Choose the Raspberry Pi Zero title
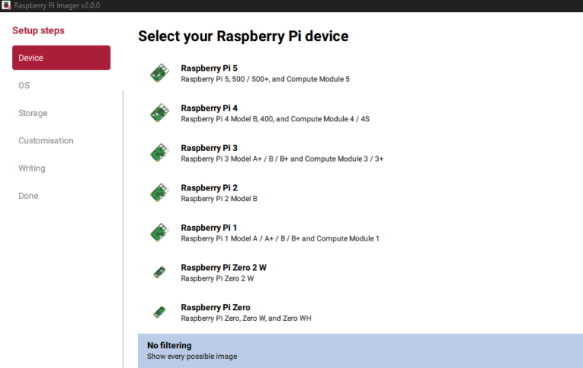This screenshot has height=368, width=583. (216, 307)
